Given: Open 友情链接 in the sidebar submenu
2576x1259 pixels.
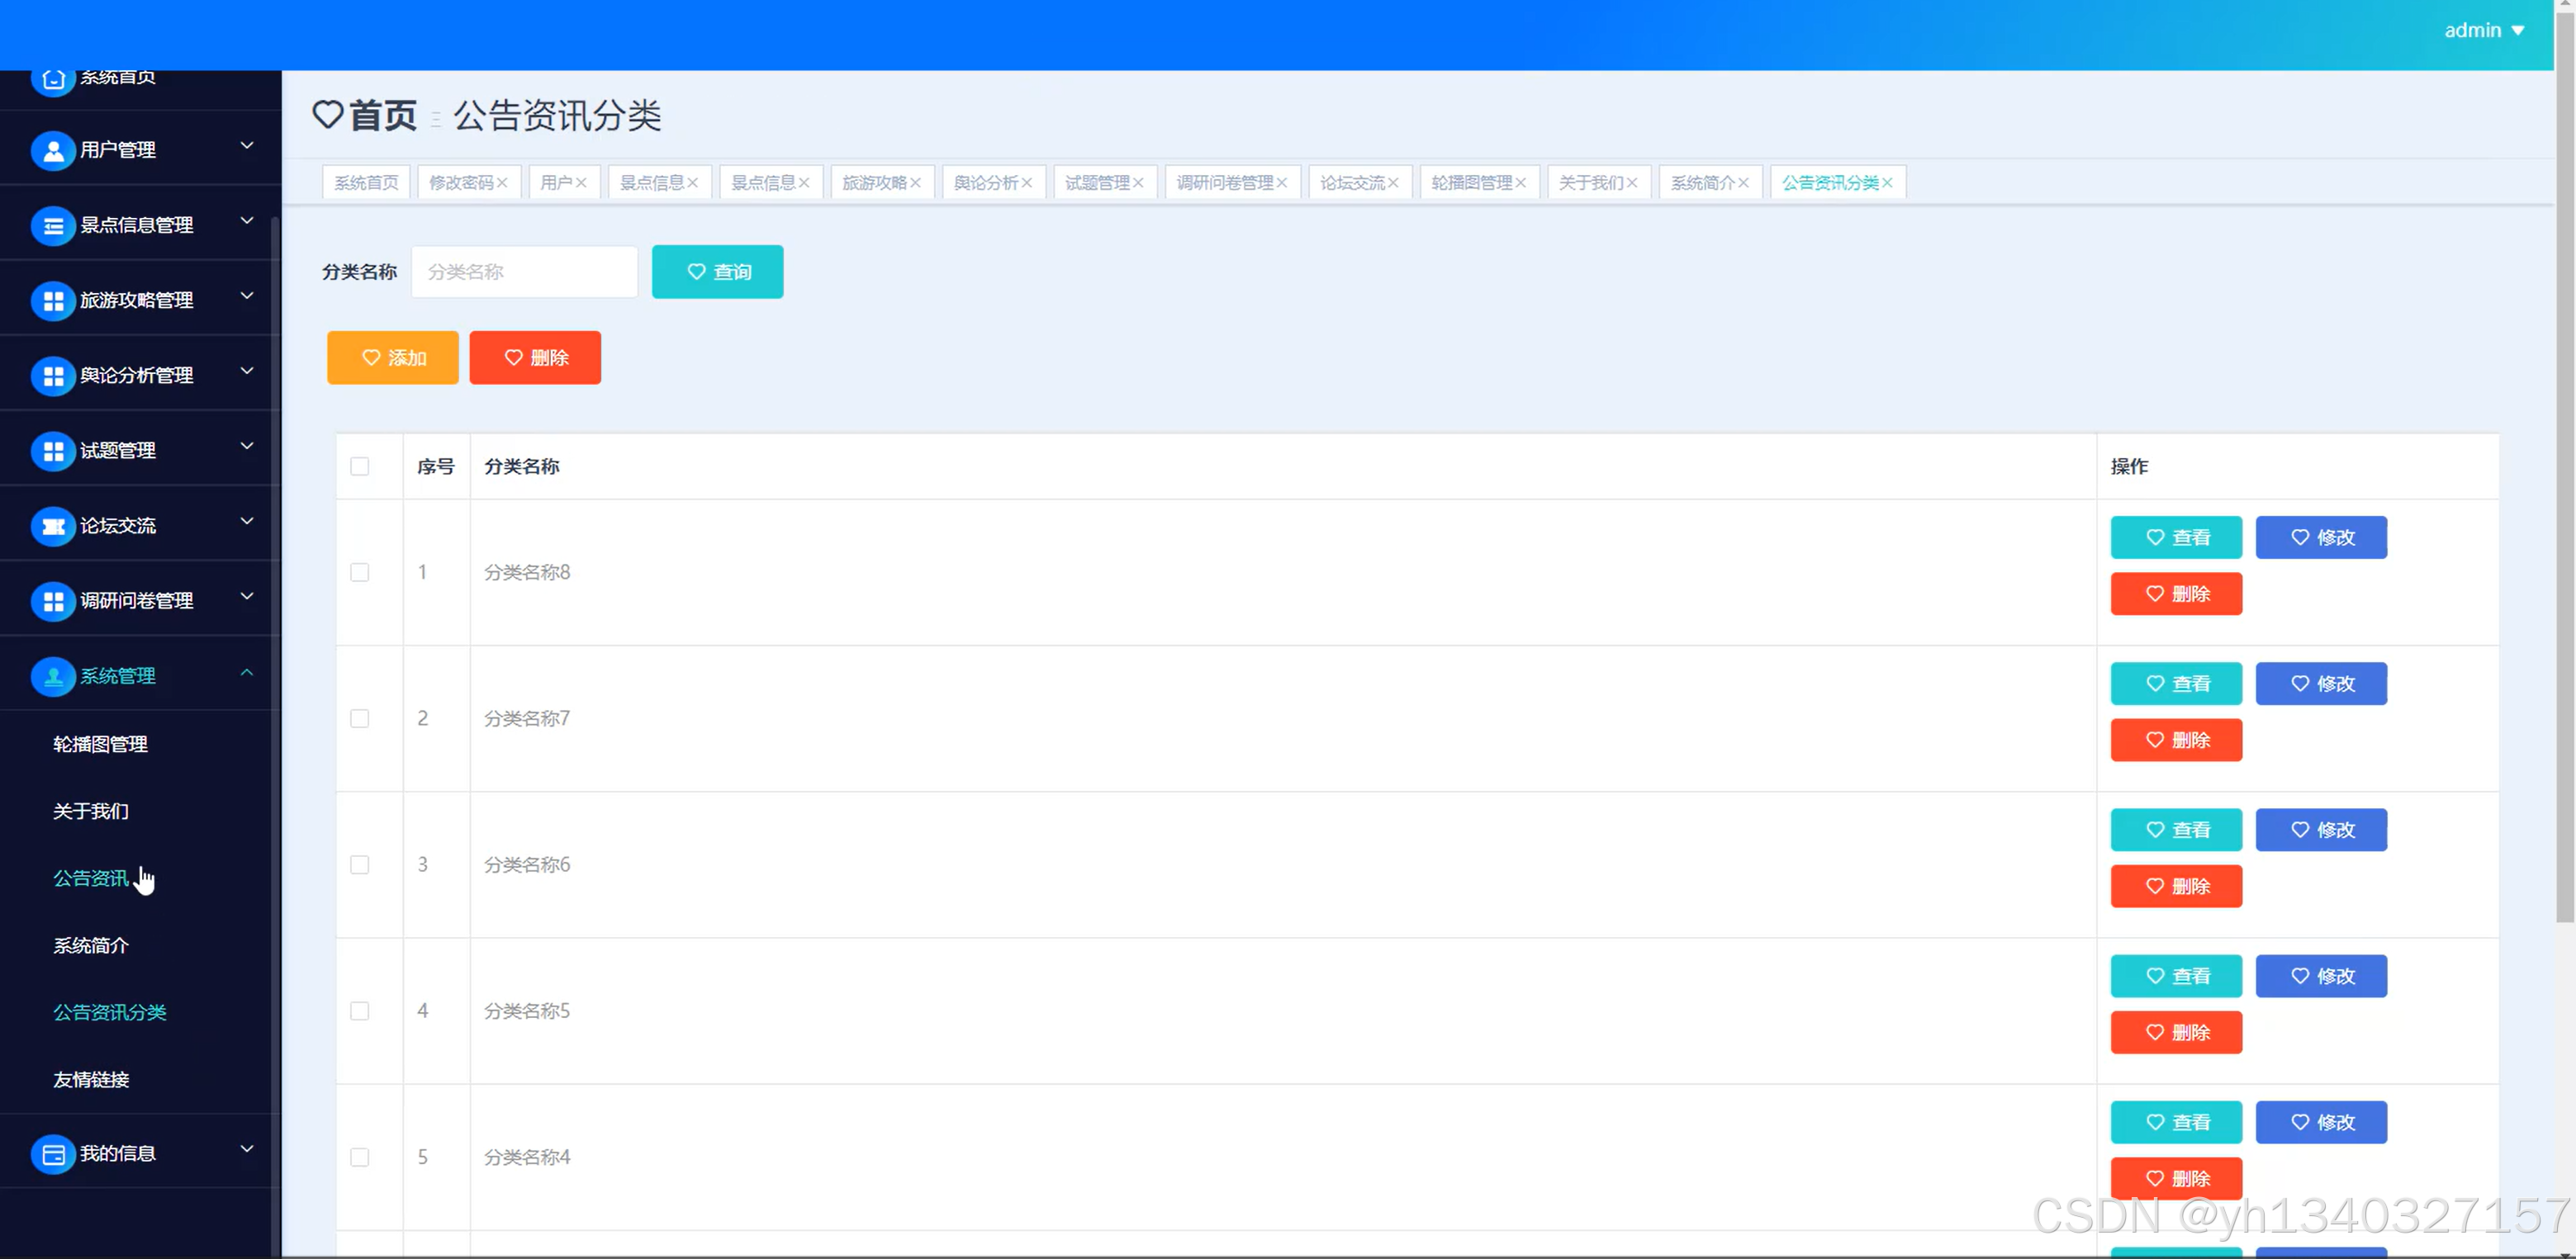Looking at the screenshot, I should [91, 1079].
